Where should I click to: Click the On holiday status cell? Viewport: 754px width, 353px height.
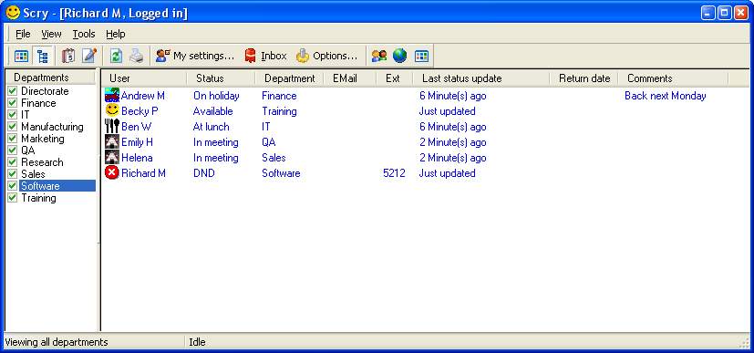[216, 96]
